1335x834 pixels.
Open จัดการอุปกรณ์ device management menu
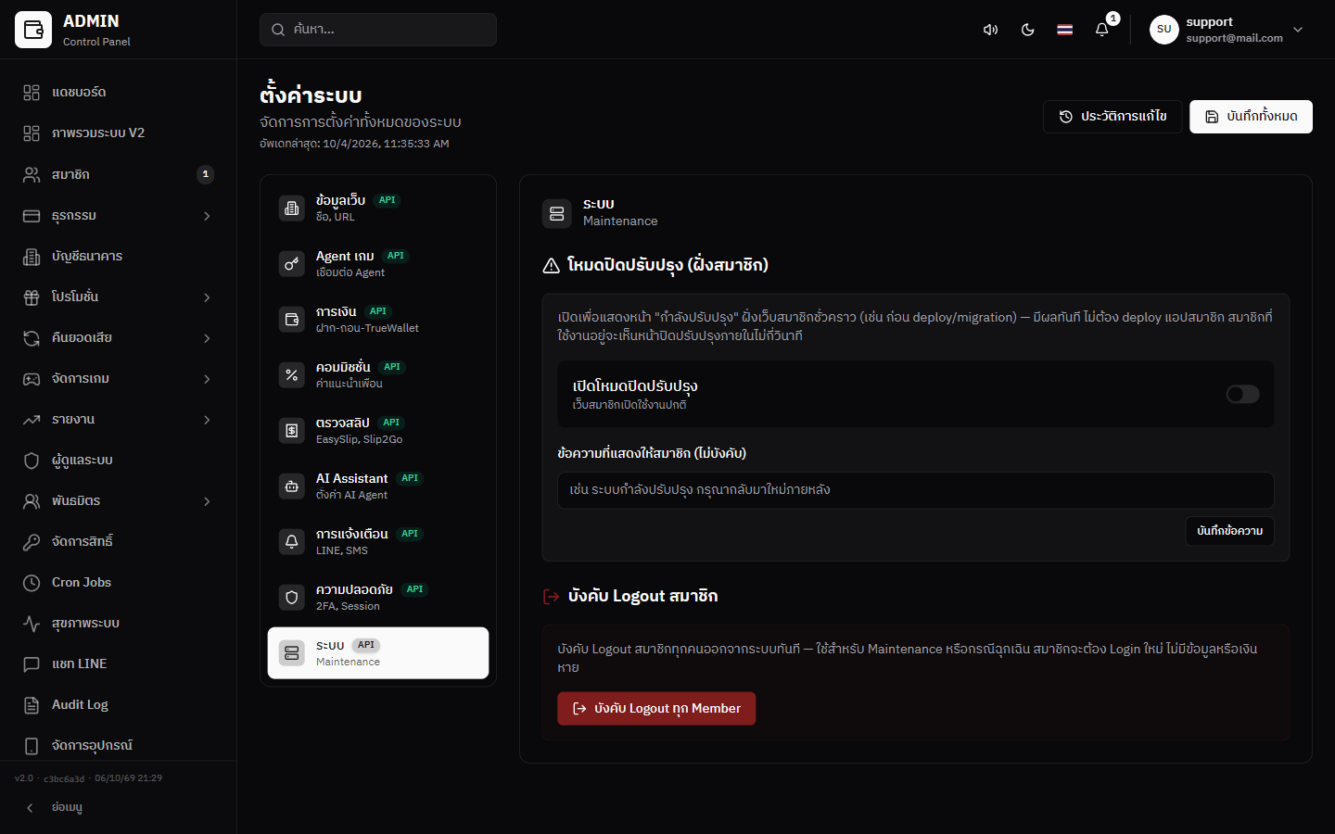119,746
